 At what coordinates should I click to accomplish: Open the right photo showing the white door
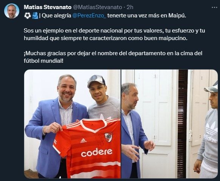(169, 124)
